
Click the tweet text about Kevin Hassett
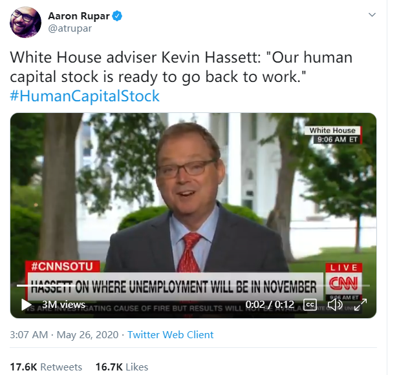point(181,67)
